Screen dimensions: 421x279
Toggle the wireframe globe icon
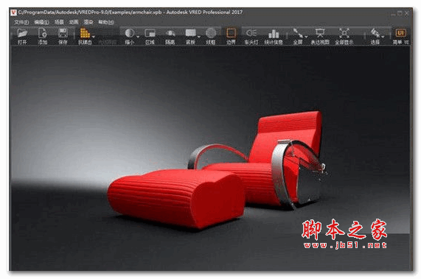click(211, 33)
